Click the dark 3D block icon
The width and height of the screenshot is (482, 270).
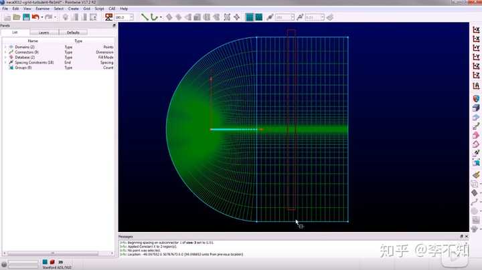476,108
